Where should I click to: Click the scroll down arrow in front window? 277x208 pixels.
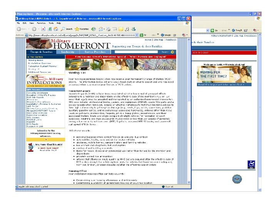pyautogui.click(x=189, y=182)
